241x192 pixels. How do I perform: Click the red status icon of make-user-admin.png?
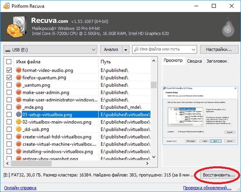click(19, 92)
